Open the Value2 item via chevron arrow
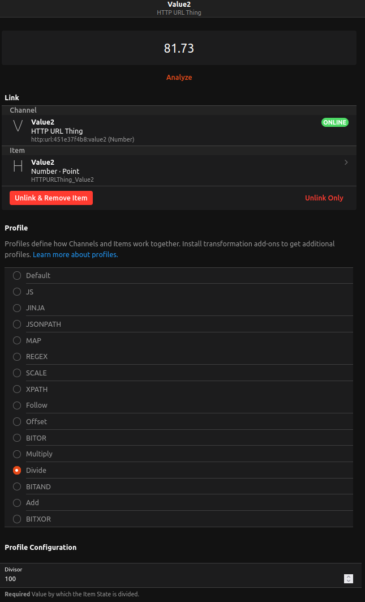 346,163
